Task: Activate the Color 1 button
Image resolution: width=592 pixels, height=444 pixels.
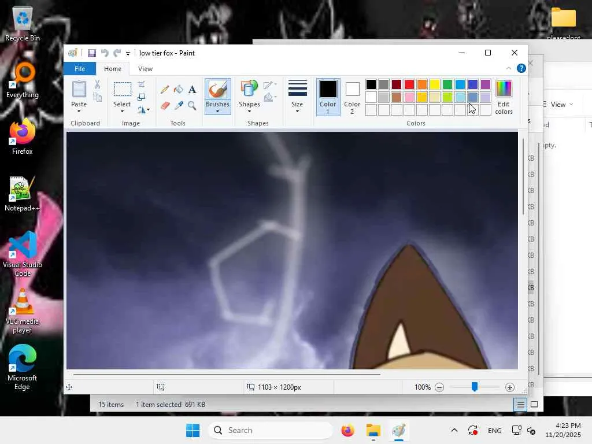Action: tap(328, 97)
